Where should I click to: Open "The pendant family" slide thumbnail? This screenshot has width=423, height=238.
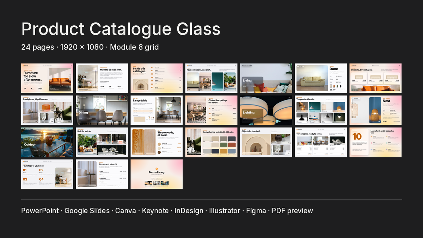(321, 110)
